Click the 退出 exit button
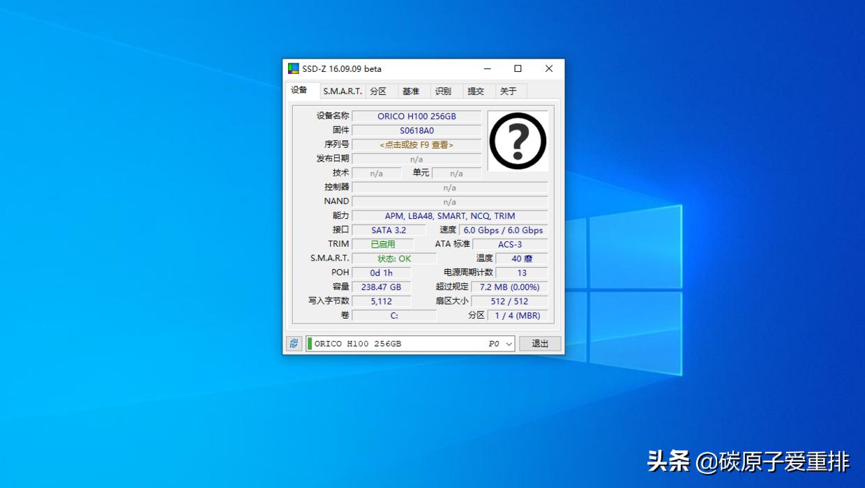Screen dimensions: 865x488 click(540, 343)
